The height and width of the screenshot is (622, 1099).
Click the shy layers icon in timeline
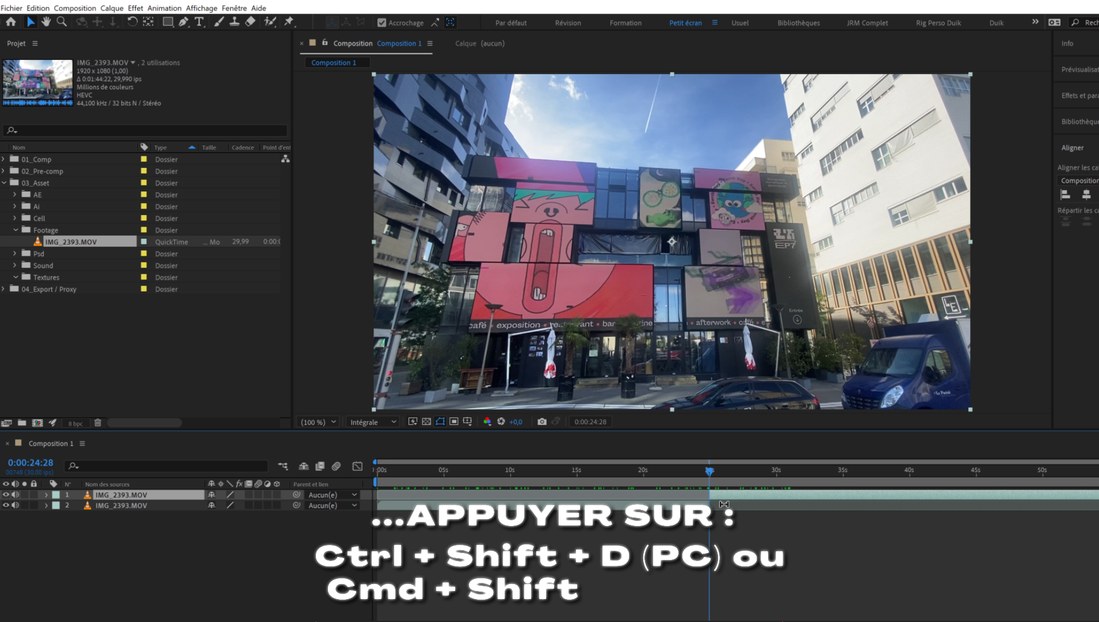tap(304, 466)
